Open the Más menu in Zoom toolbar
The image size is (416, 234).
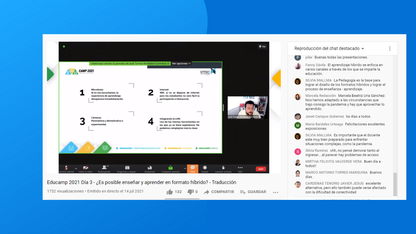[x=240, y=168]
